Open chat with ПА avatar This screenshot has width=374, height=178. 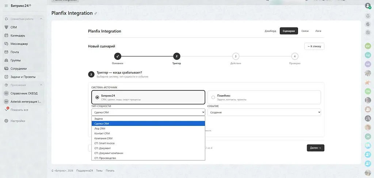pyautogui.click(x=368, y=91)
